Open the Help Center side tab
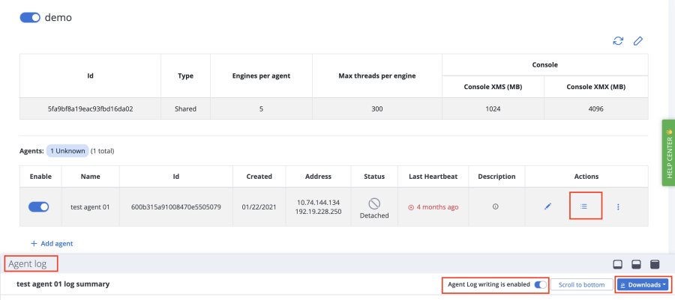The height and width of the screenshot is (300, 675). [667, 152]
